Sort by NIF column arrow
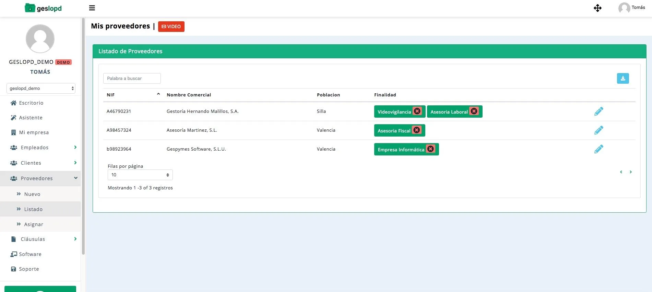The image size is (652, 292). (x=158, y=94)
